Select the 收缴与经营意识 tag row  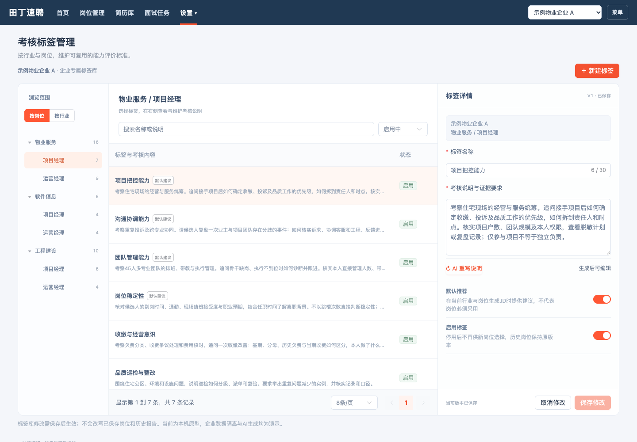coord(273,339)
